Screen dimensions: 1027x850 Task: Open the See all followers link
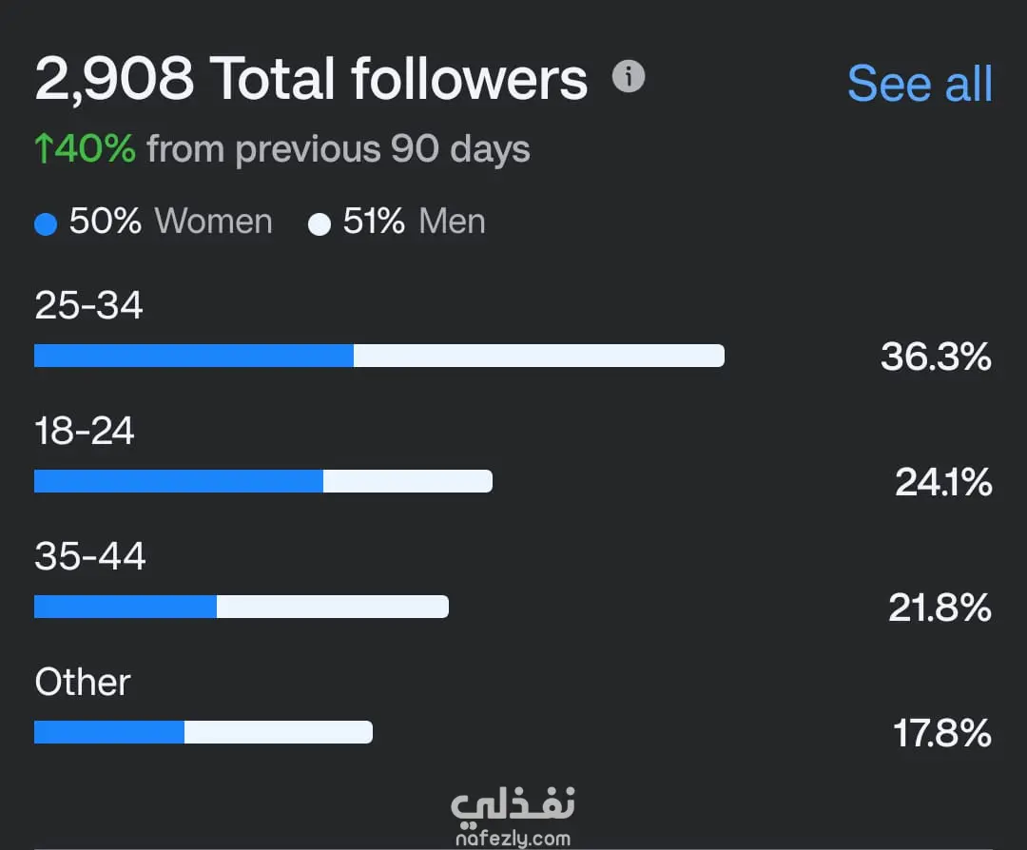click(x=920, y=83)
